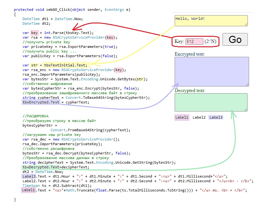Click the highlighted tbxDecrypted.Text in the code

[x=41, y=167]
